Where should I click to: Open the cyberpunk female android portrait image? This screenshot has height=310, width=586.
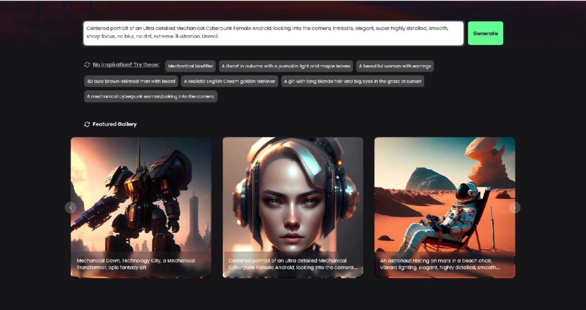(292, 195)
